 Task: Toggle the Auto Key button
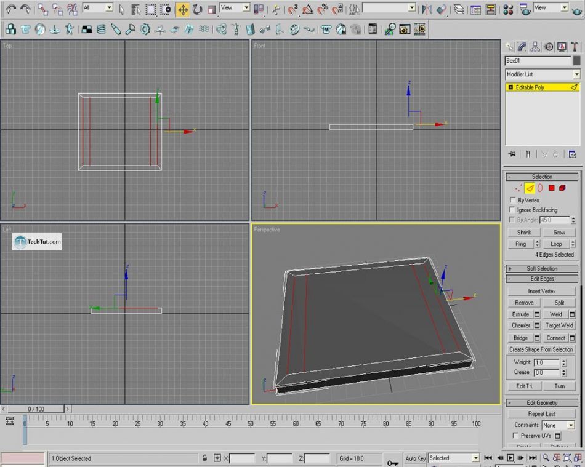415,458
